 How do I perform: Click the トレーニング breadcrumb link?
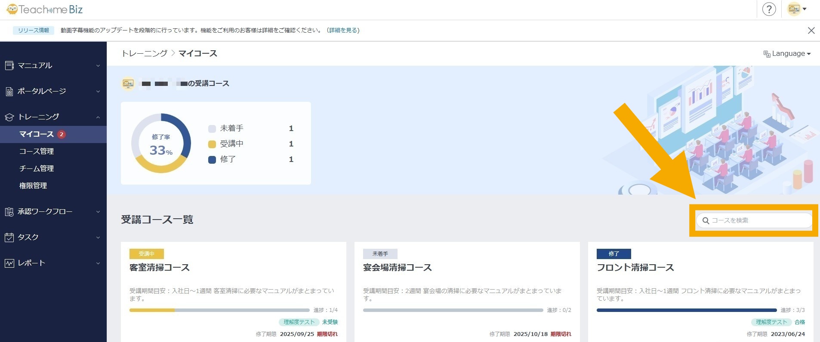(x=144, y=53)
